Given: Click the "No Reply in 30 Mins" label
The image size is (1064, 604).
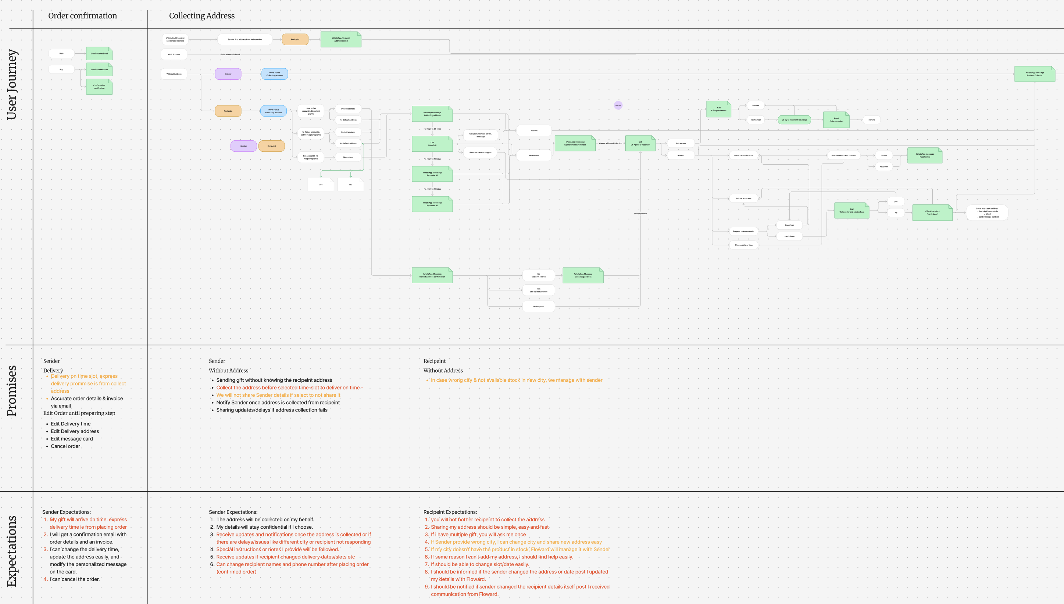Looking at the screenshot, I should (x=432, y=129).
